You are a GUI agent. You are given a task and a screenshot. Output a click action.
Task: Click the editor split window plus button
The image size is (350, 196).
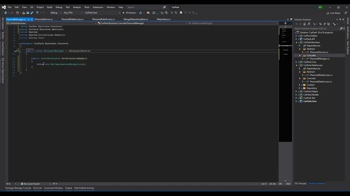click(285, 23)
